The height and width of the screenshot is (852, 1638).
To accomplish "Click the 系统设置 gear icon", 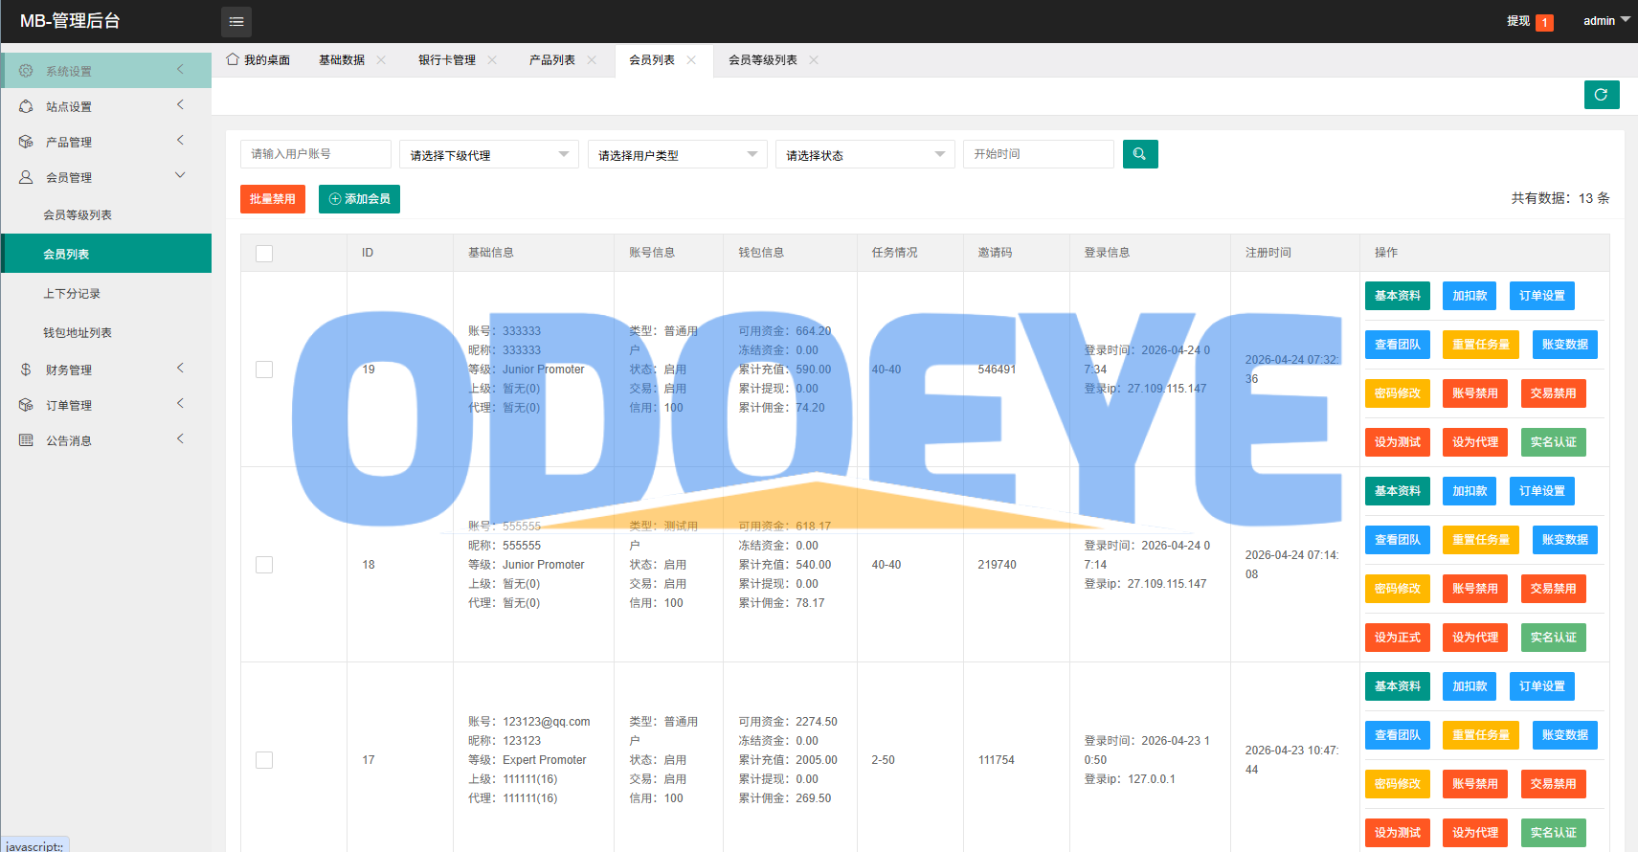I will click(x=26, y=71).
